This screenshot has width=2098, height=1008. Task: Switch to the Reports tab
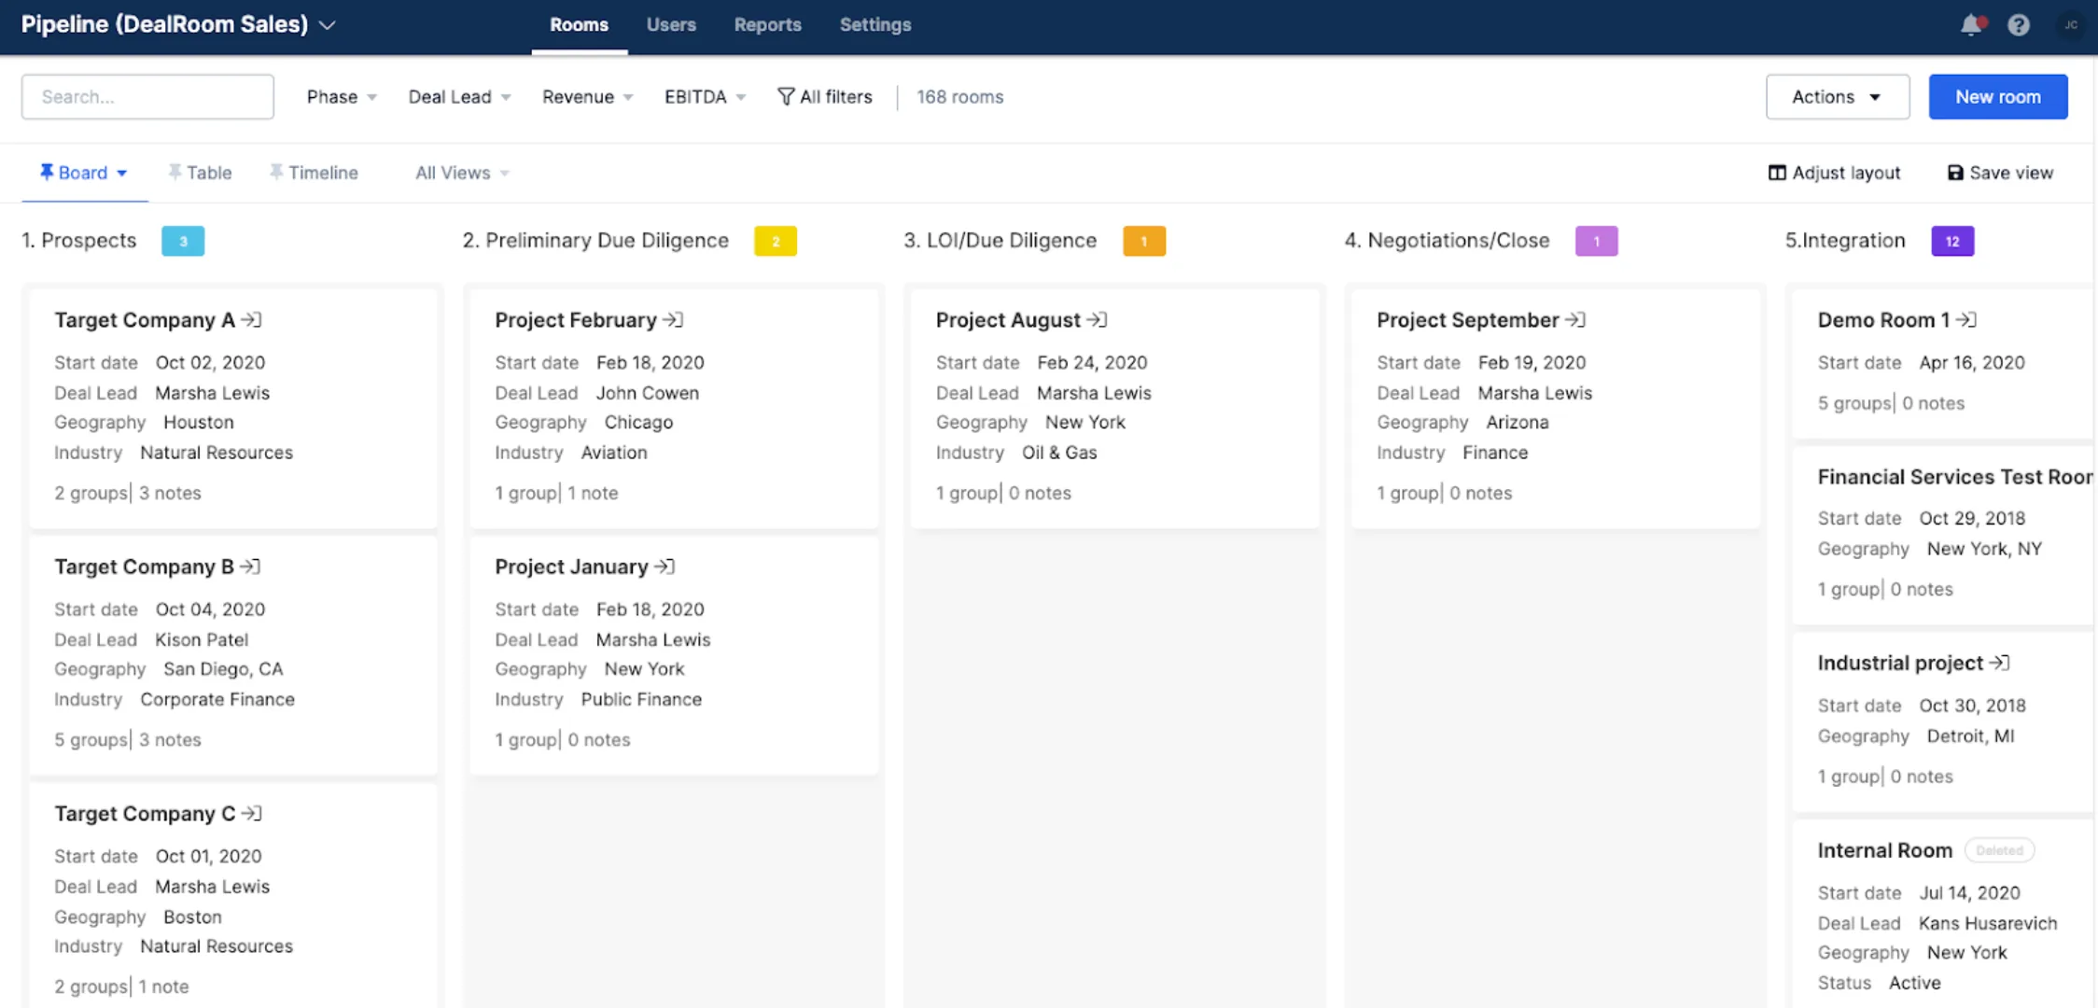tap(767, 25)
